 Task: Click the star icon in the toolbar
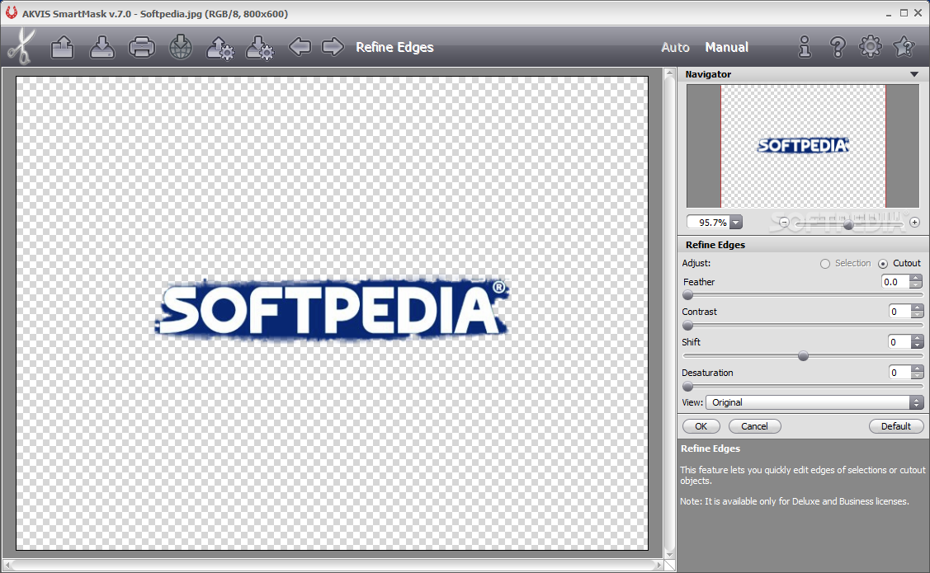pyautogui.click(x=904, y=46)
